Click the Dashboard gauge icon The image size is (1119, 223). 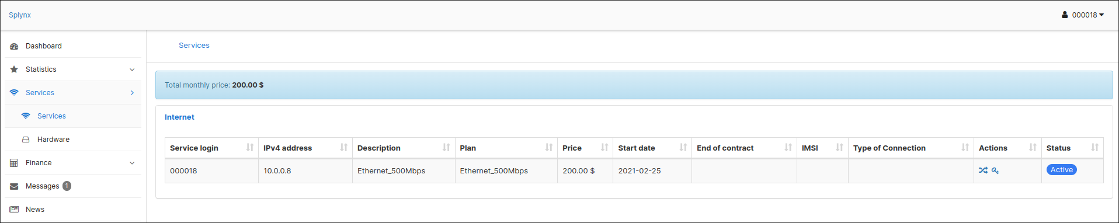tap(14, 46)
